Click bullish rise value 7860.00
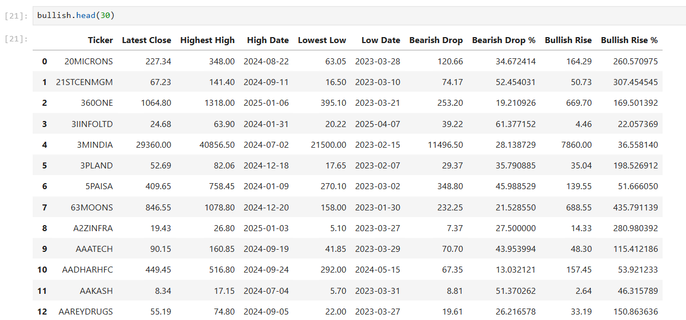This screenshot has width=686, height=320. click(x=577, y=145)
